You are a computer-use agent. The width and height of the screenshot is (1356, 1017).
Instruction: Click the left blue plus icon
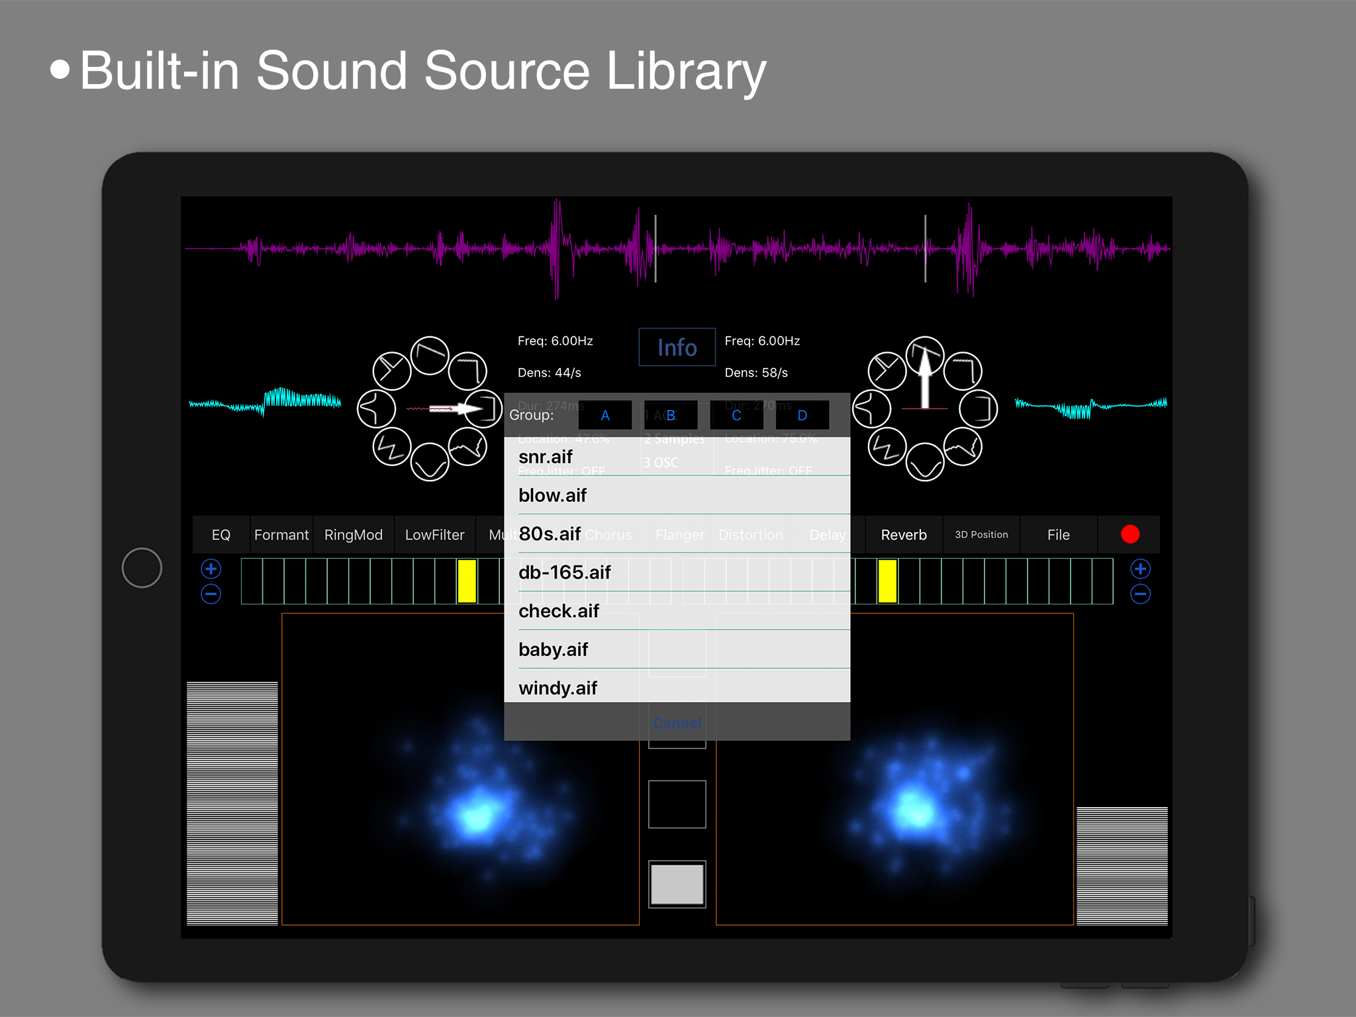[211, 569]
